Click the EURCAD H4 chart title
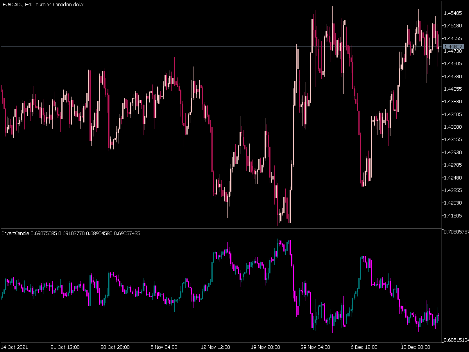The height and width of the screenshot is (352, 469). click(43, 5)
